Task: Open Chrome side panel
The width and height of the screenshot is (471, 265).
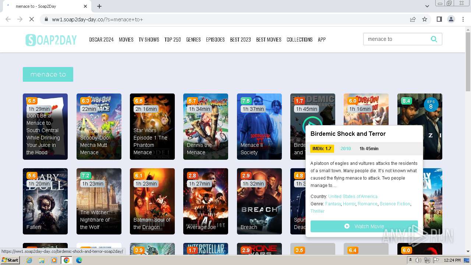Action: [x=439, y=19]
